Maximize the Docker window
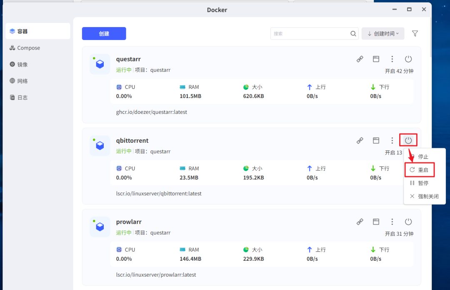 coord(409,10)
